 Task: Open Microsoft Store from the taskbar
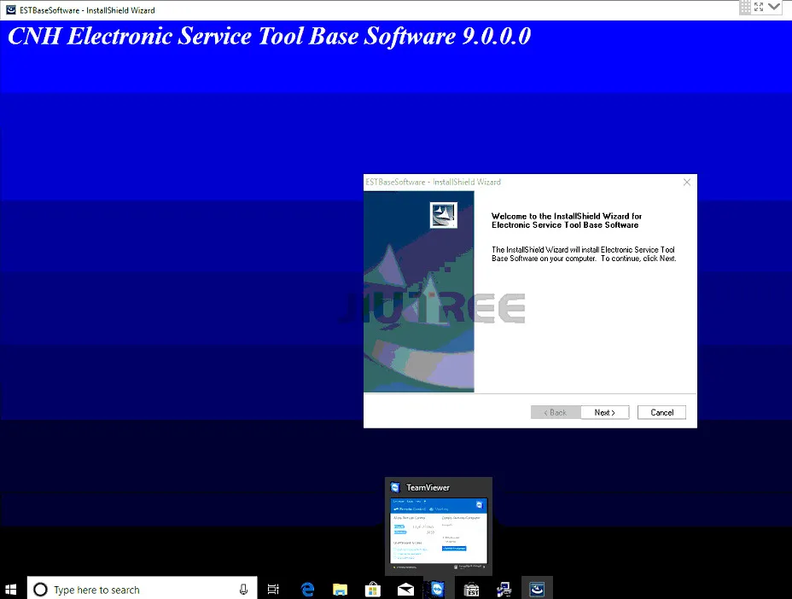click(x=373, y=589)
